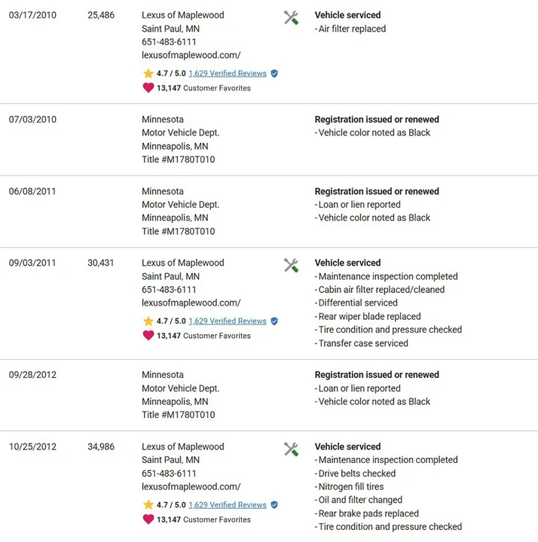
Task: Click the verified shield badge in 10/25/2012 entry
Action: pyautogui.click(x=274, y=504)
